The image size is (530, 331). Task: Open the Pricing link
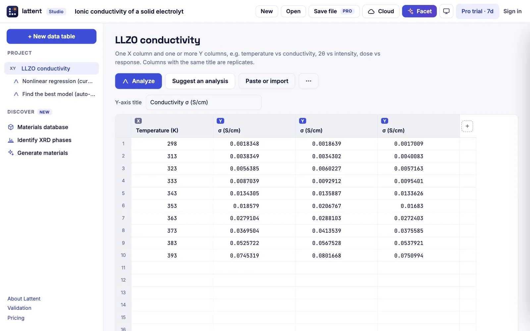point(16,318)
